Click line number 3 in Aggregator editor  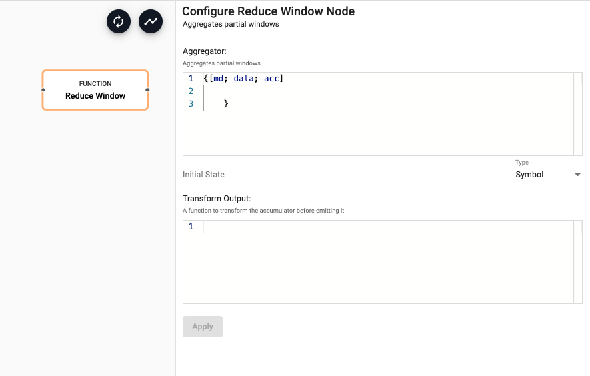[x=191, y=103]
